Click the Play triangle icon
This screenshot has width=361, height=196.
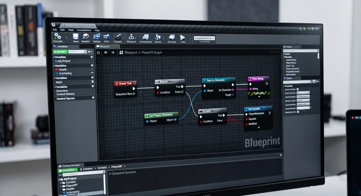pyautogui.click(x=183, y=37)
